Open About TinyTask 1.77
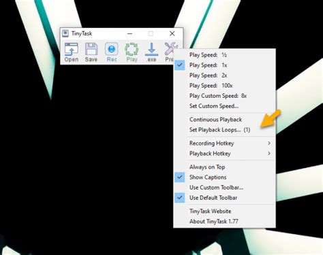 [224, 222]
